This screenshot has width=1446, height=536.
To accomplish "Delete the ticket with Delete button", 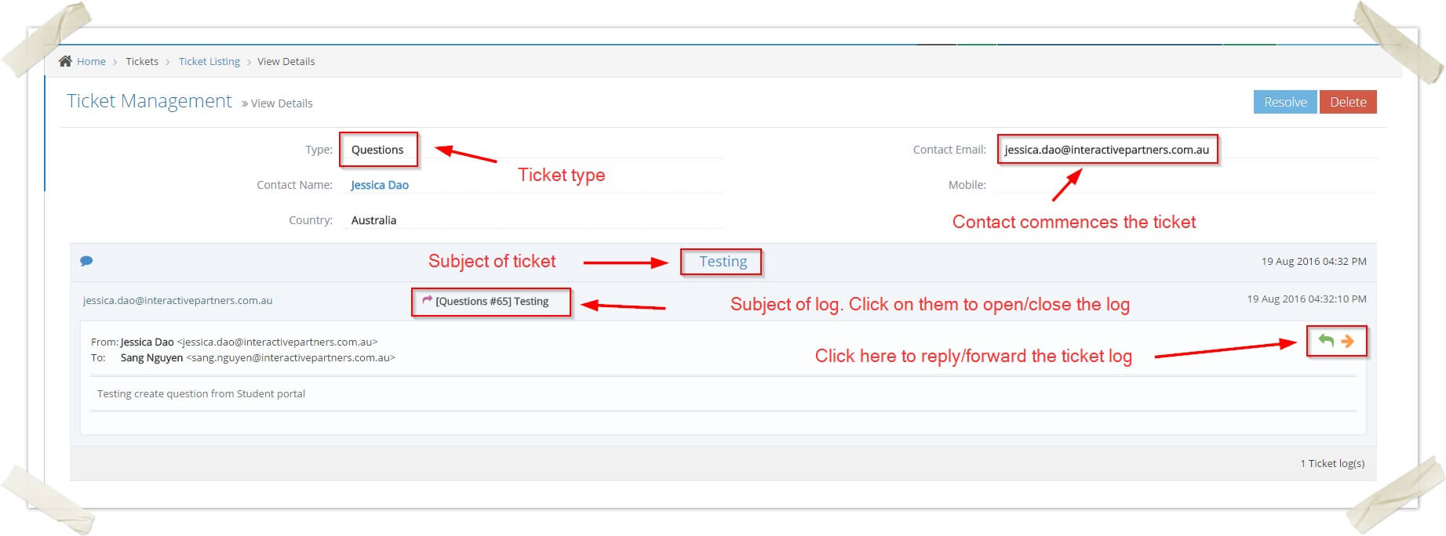I will click(1348, 102).
